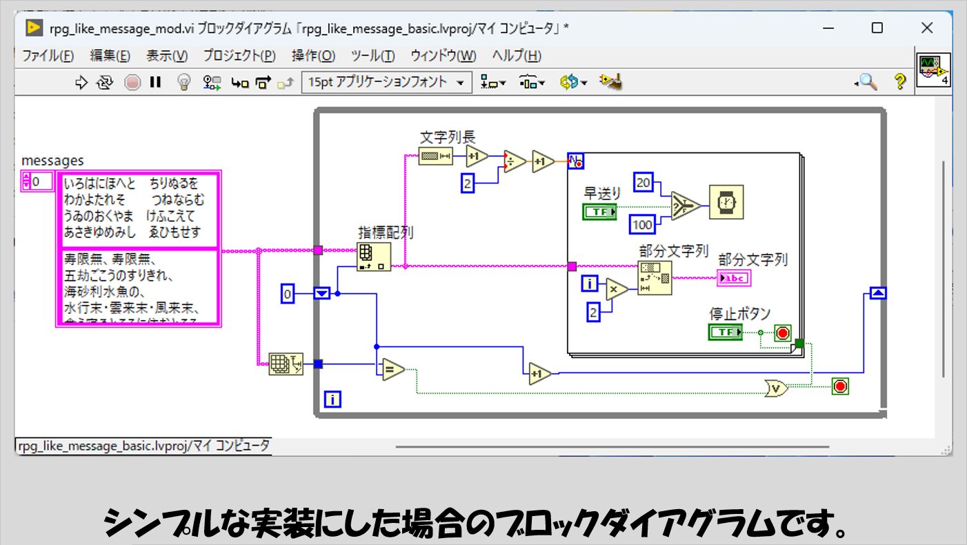Click the 早送り boolean TF terminal
Screen dimensions: 967x545
(x=599, y=212)
